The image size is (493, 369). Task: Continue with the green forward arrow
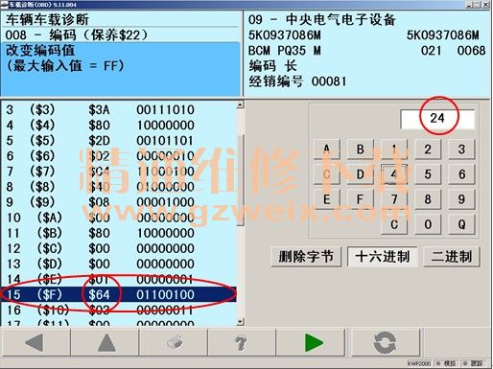[x=313, y=342]
